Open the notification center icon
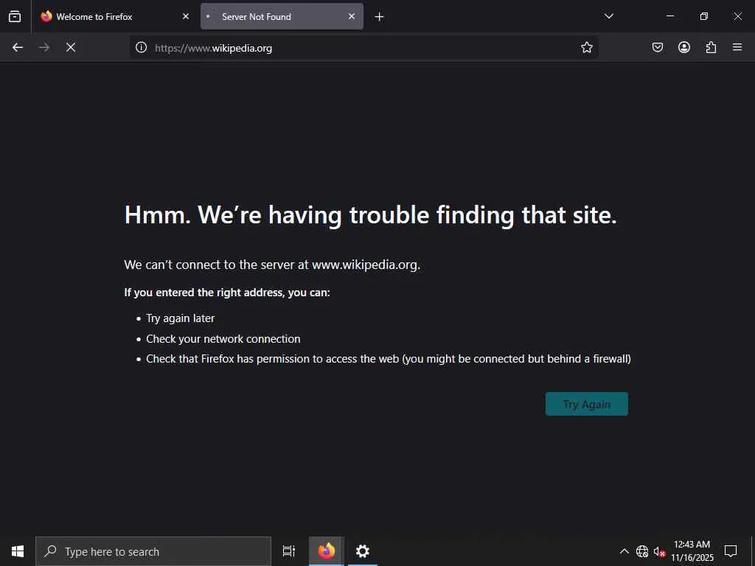The height and width of the screenshot is (566, 755). (x=731, y=551)
